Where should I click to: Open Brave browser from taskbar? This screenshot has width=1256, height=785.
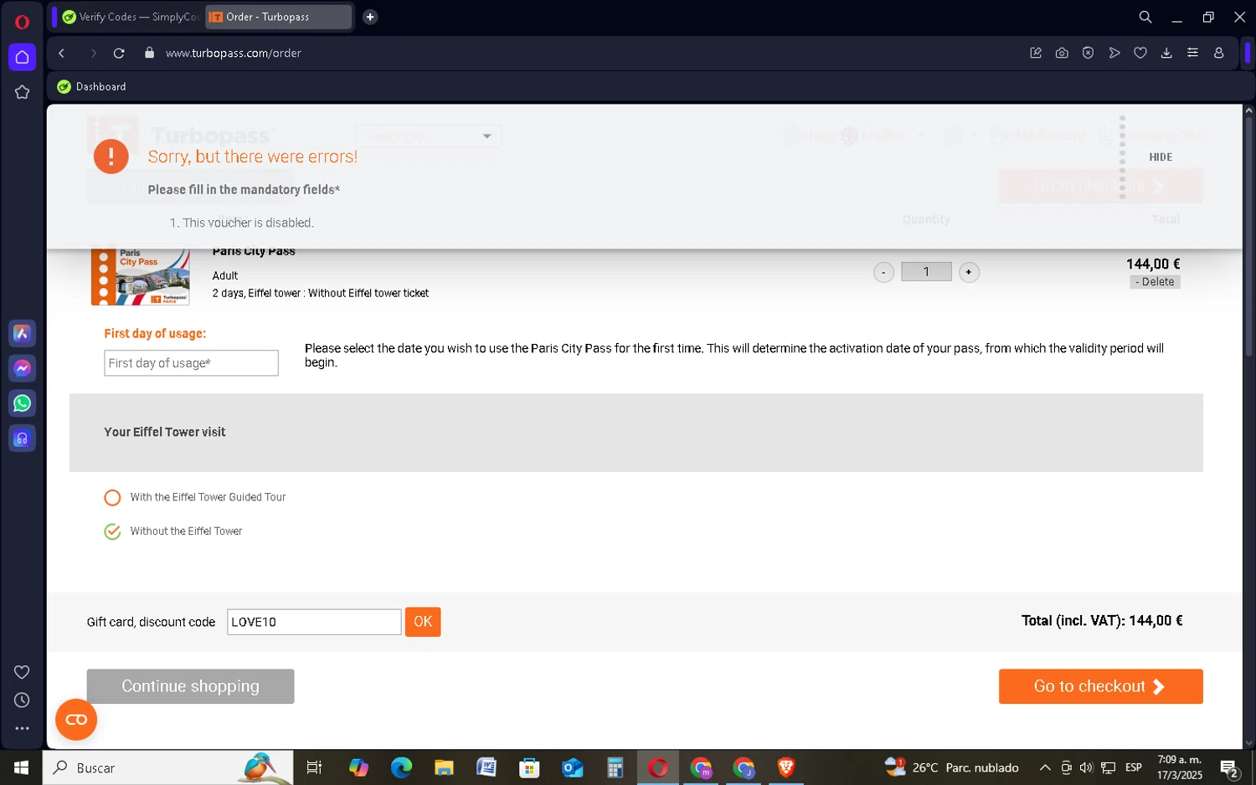coord(785,767)
